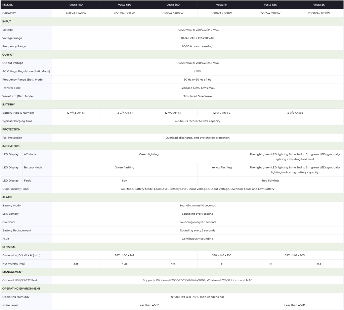Viewport: 344px width, 310px height.
Task: Click the 12 V/ 7 Ah x 2 battery cell
Action: coord(222,113)
